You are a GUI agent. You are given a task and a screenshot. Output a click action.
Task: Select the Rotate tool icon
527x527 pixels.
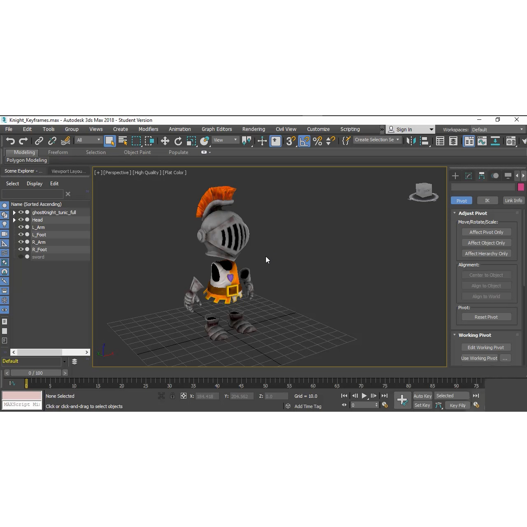[x=178, y=141]
